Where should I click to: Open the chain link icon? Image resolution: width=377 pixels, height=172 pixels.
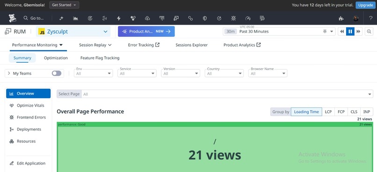point(190,18)
